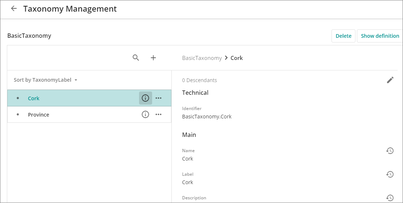Open more options for Province
Image resolution: width=403 pixels, height=203 pixels.
click(x=159, y=114)
